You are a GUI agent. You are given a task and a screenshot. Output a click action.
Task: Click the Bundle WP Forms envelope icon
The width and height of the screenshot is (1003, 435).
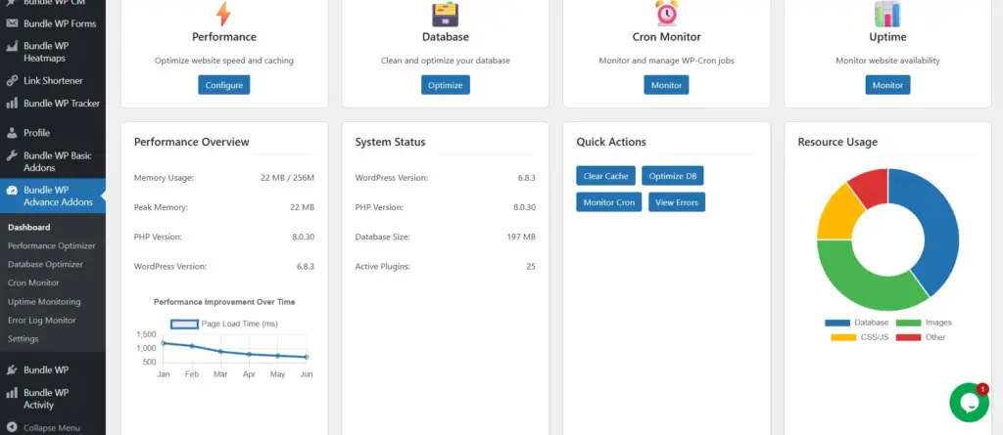click(12, 23)
